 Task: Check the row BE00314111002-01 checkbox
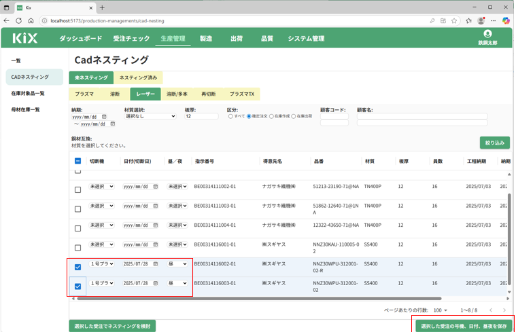pos(78,189)
